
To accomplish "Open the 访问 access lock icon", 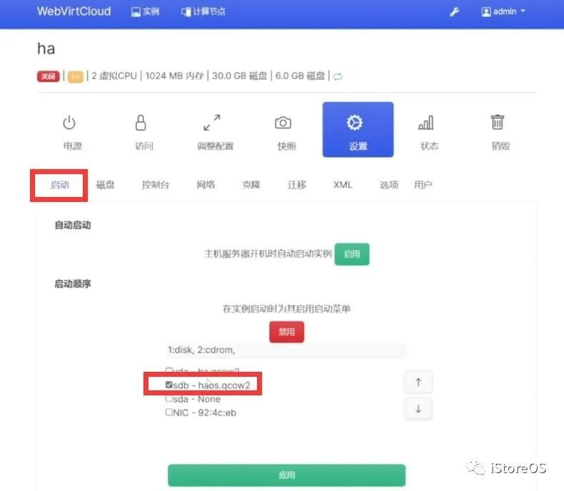I will pos(141,123).
